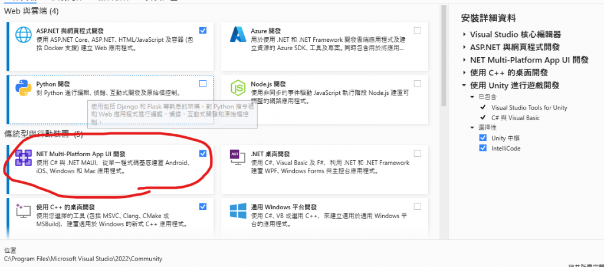Collapse the 選擇性 optional components group
Screen dimensions: 604x267
[472, 127]
